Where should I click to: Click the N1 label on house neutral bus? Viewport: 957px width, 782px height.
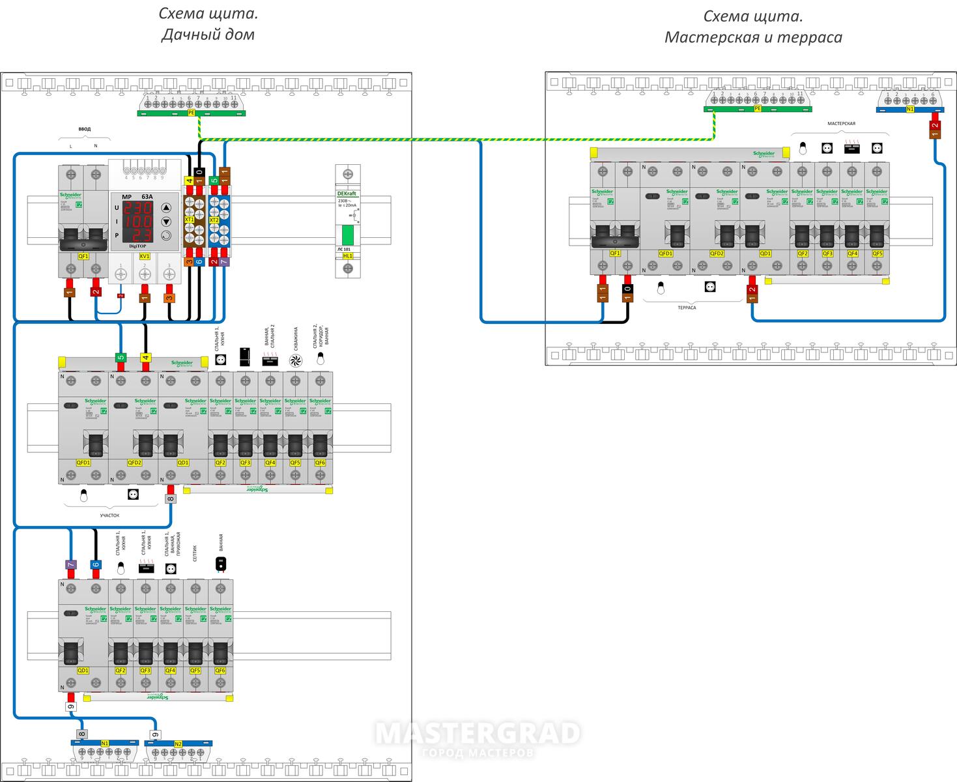tap(105, 743)
